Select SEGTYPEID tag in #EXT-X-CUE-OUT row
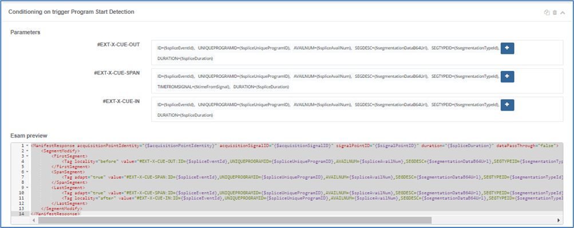This screenshot has height=228, width=574. pyautogui.click(x=465, y=48)
